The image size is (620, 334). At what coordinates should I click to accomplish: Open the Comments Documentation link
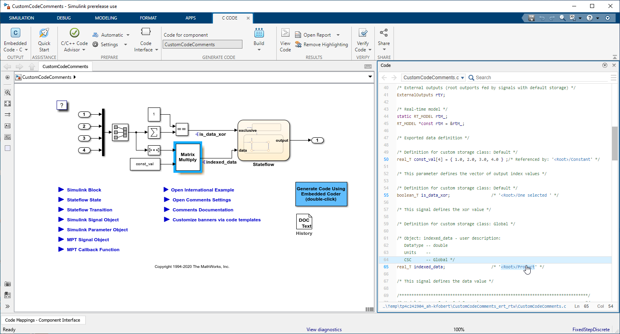point(203,210)
